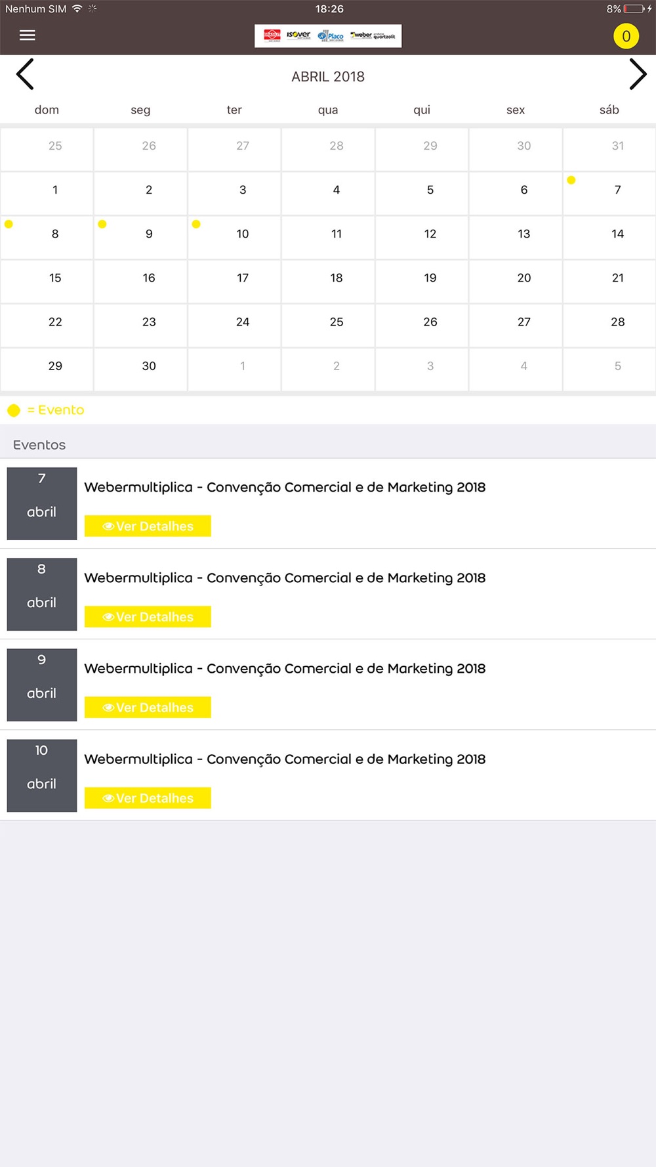Tap the '= Evento' legend label

coord(56,410)
